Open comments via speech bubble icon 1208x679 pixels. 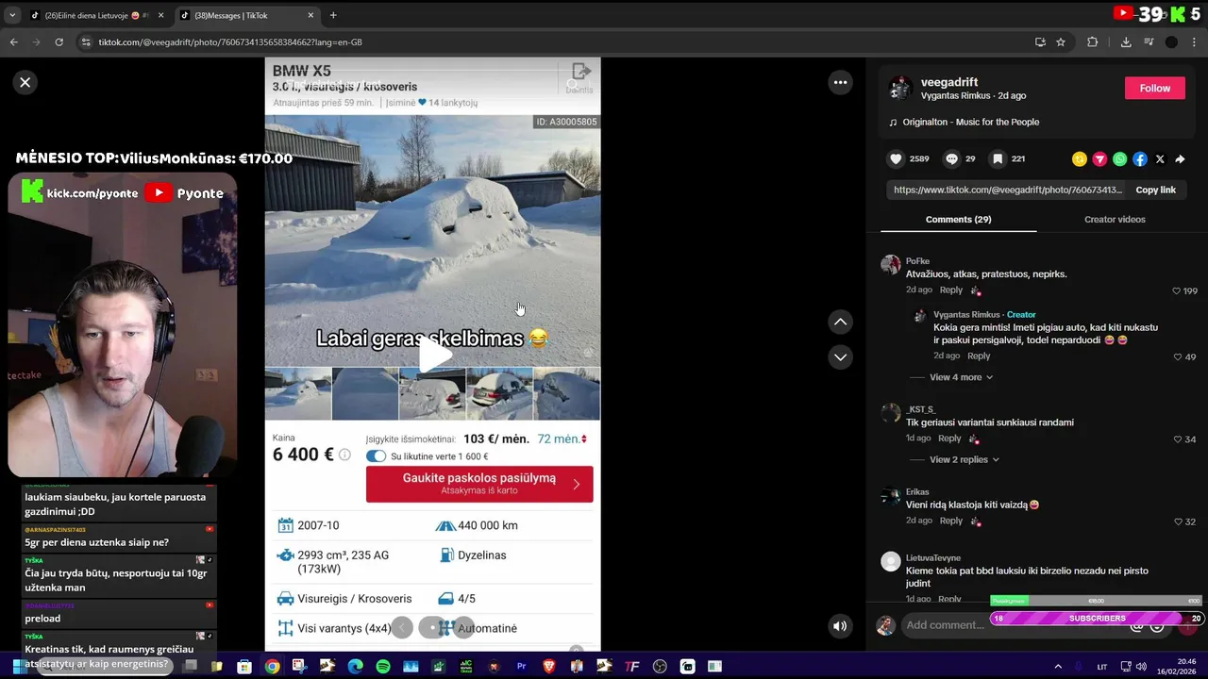(952, 159)
